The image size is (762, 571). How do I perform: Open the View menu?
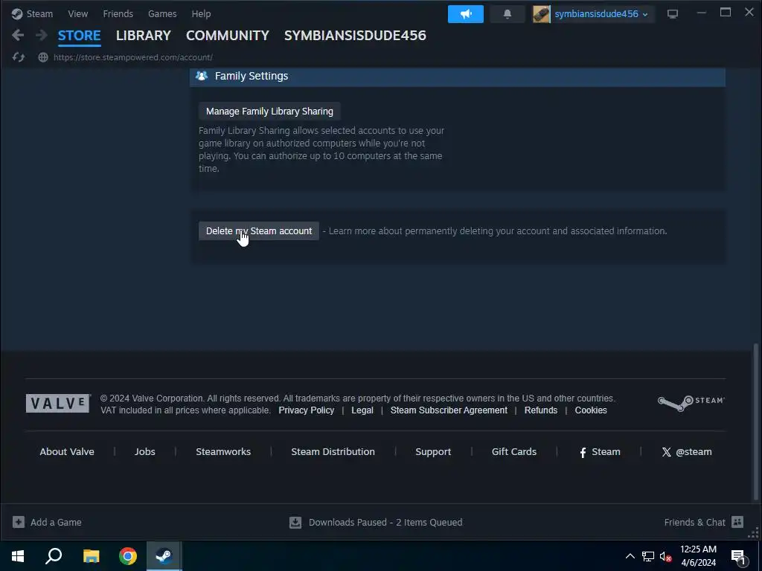[x=77, y=13]
